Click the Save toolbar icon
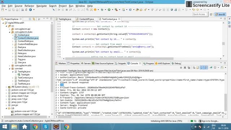The width and height of the screenshot is (231, 130). pos(9,10)
